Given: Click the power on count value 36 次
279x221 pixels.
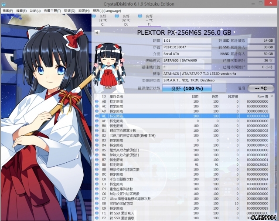Looking at the screenshot, I should tap(261, 60).
